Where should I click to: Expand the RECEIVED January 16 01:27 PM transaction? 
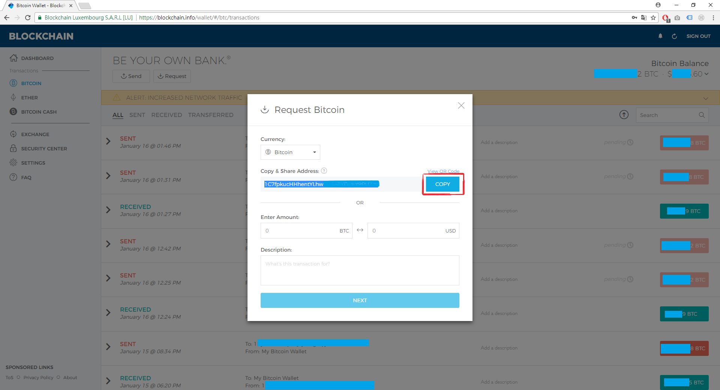(108, 210)
